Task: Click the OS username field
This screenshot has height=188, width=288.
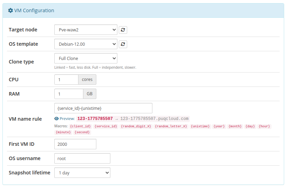Action: coord(82,158)
